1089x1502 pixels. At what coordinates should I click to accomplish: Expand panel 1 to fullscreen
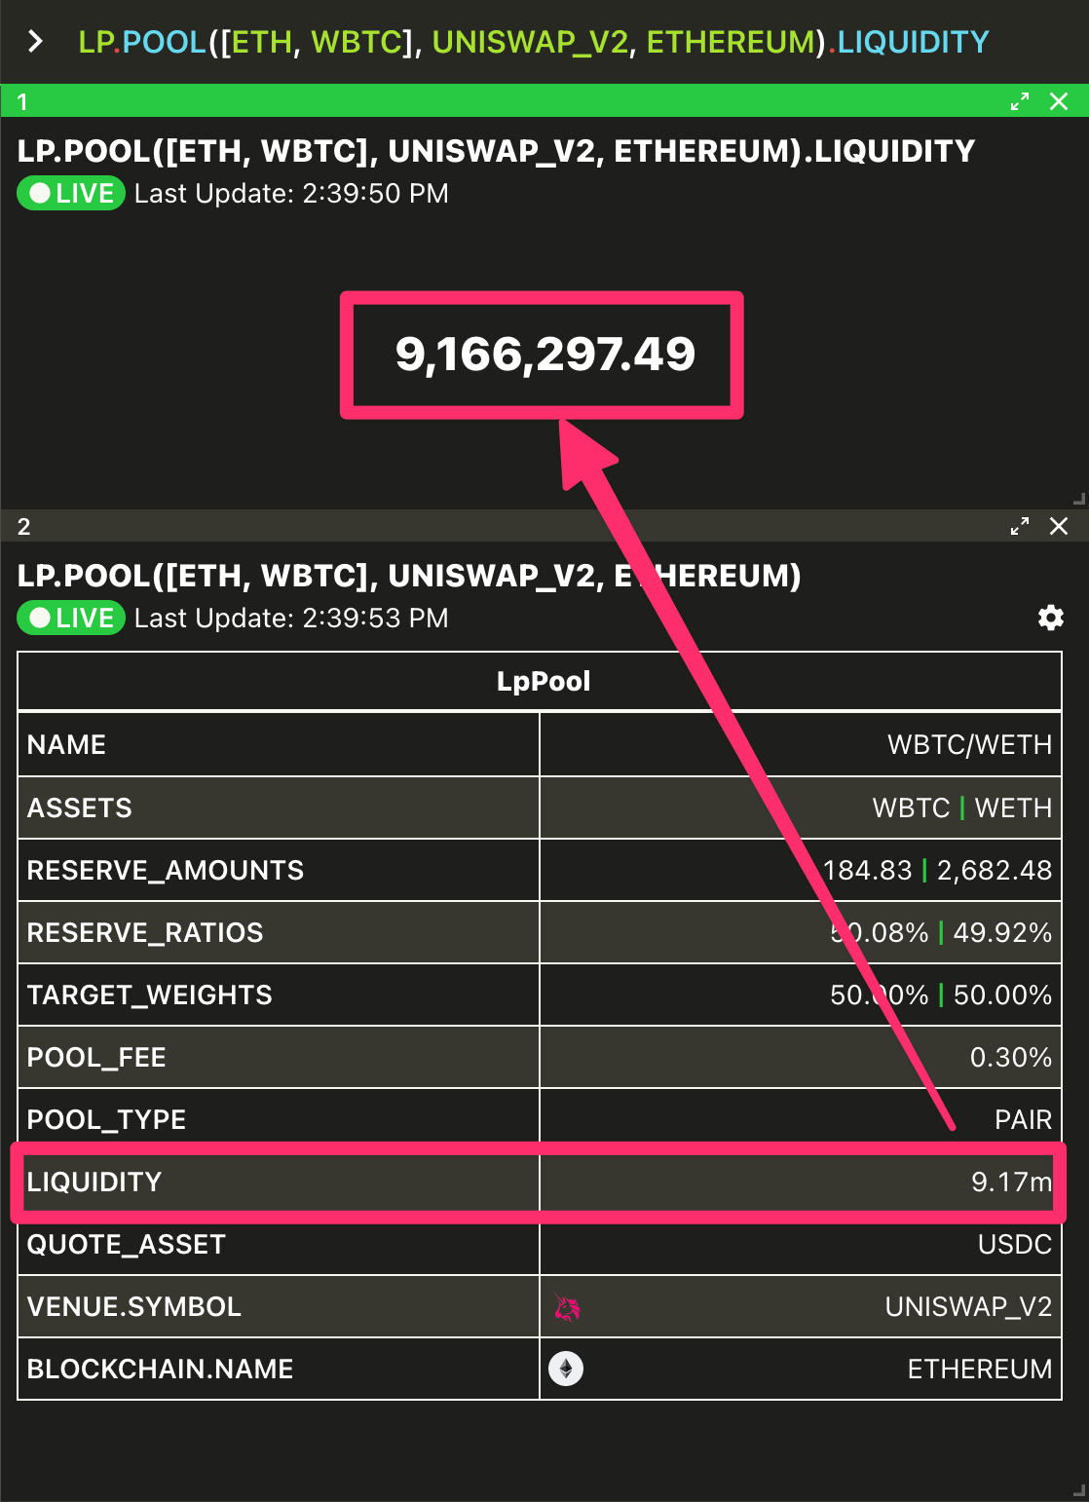click(x=1020, y=101)
